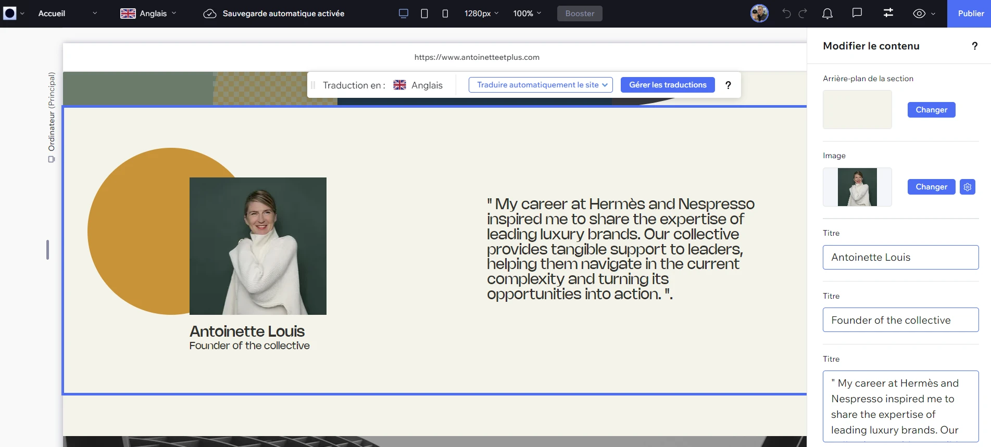Open the translation bar help icon
991x447 pixels.
click(728, 85)
